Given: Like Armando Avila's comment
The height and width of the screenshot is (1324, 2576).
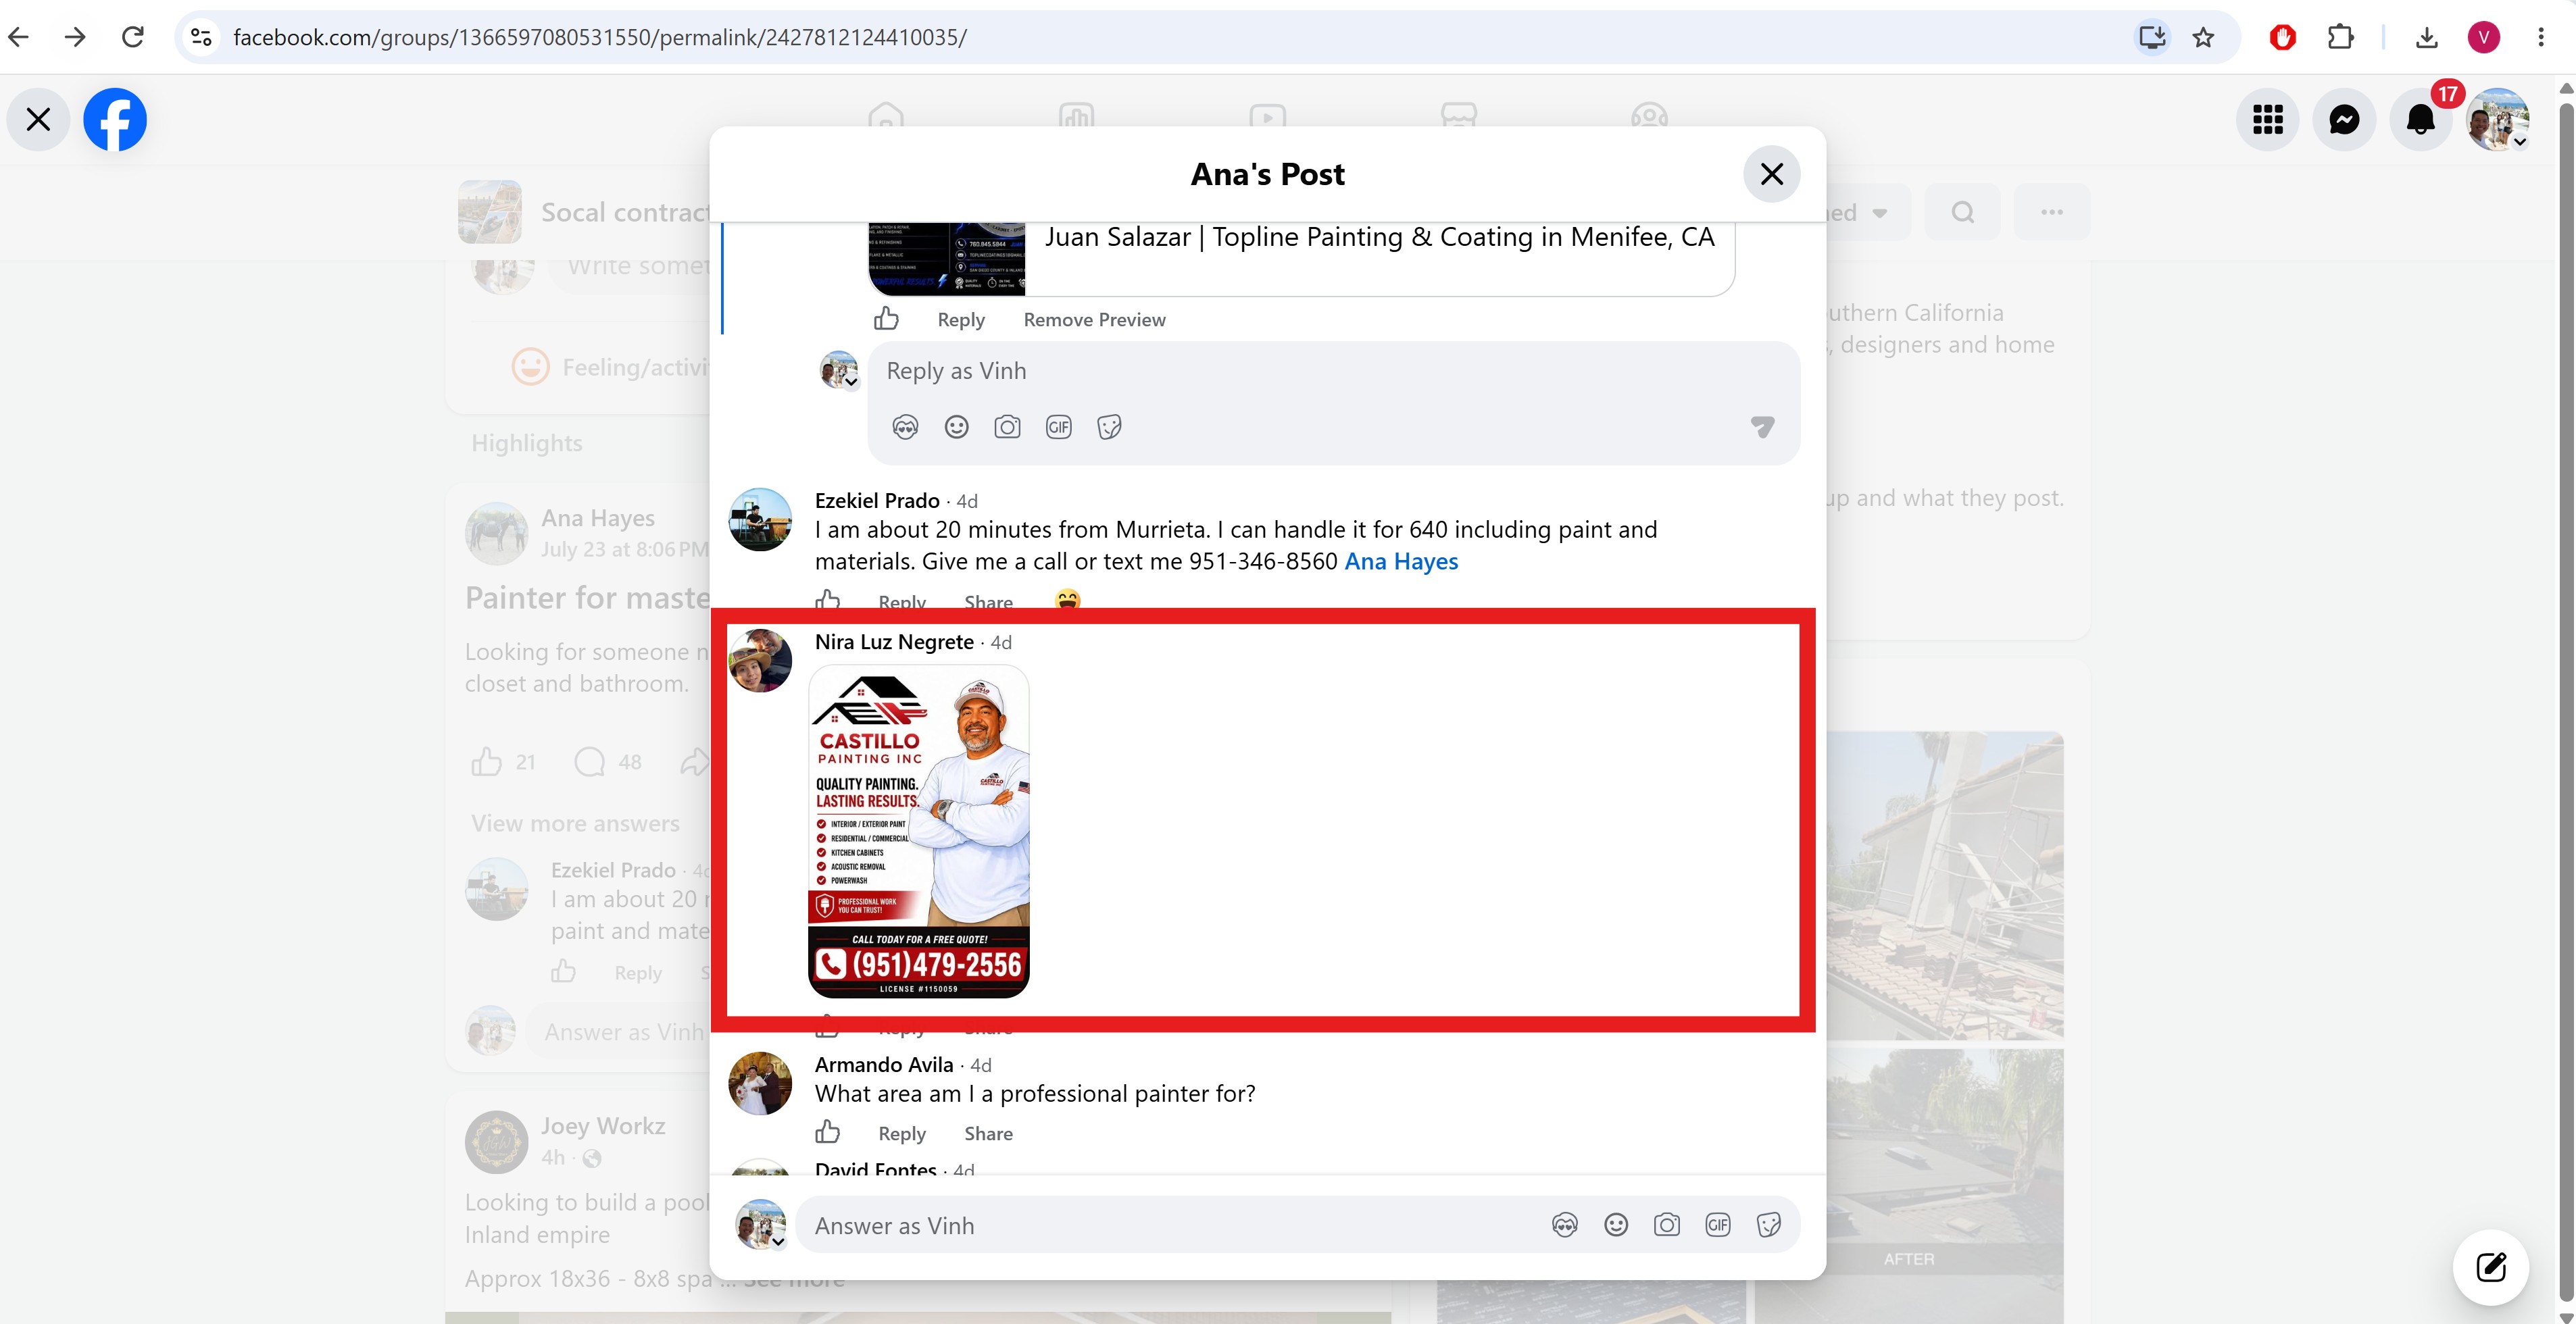Looking at the screenshot, I should click(x=827, y=1132).
